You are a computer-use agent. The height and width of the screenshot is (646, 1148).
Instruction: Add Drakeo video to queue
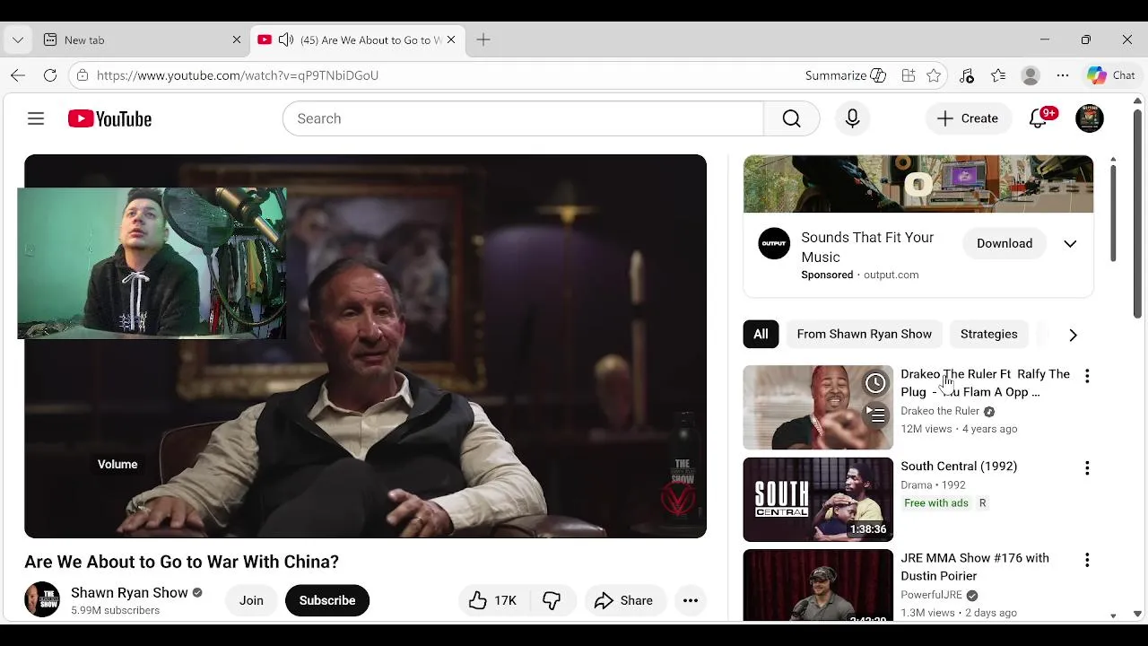coord(875,415)
